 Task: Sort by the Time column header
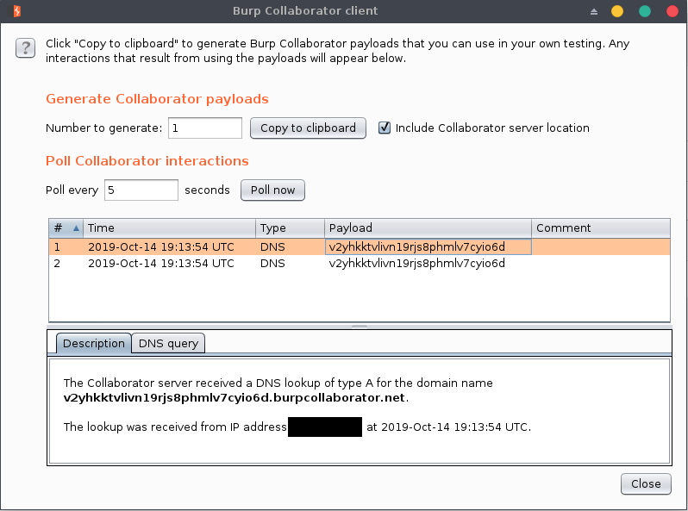(x=169, y=228)
